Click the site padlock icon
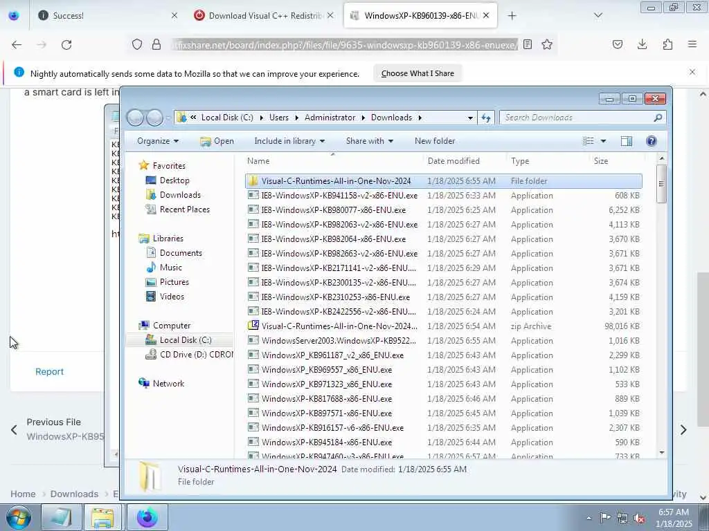This screenshot has height=531, width=709. pyautogui.click(x=156, y=44)
